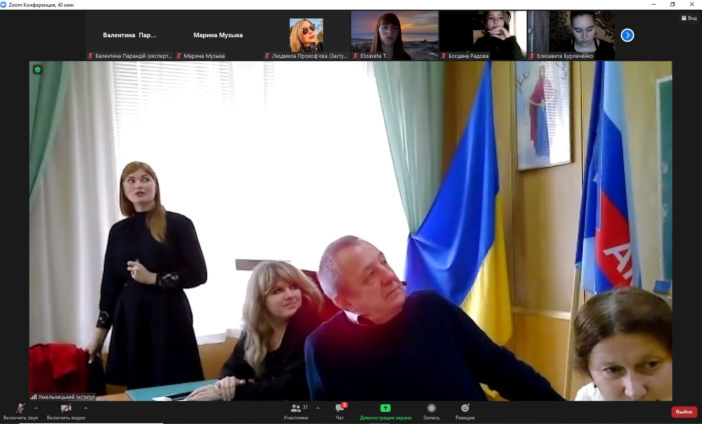Click muted mic icon for Богдана Радова
This screenshot has width=702, height=424.
[444, 56]
